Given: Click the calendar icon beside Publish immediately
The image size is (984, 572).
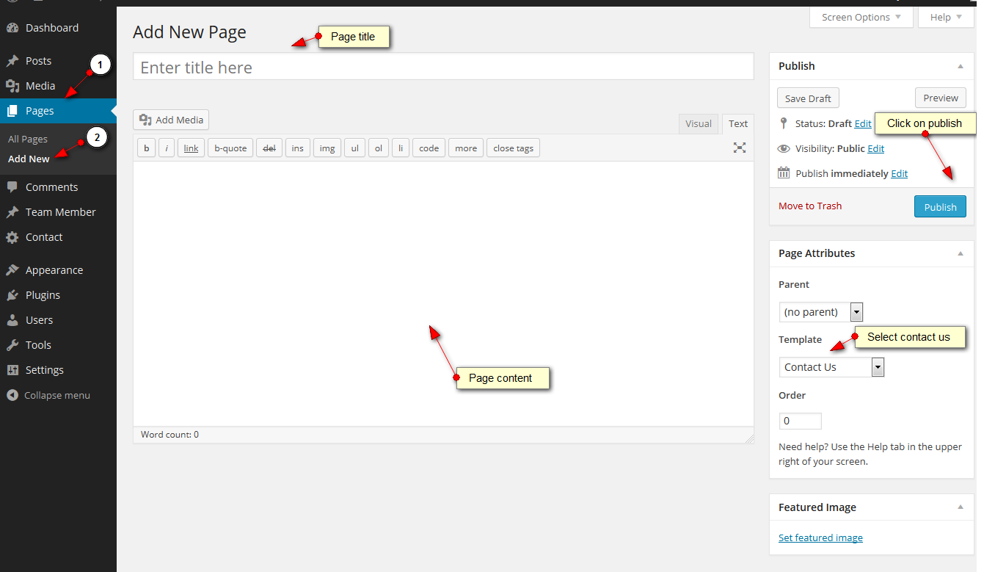Looking at the screenshot, I should (784, 173).
